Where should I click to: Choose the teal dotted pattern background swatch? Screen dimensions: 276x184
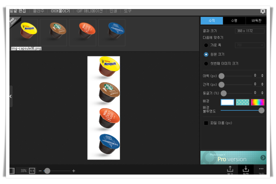(x=243, y=102)
